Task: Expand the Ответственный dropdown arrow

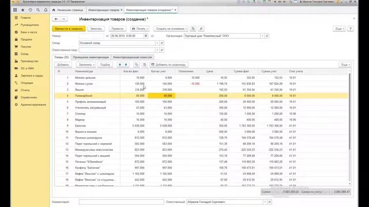Action: pos(265,202)
